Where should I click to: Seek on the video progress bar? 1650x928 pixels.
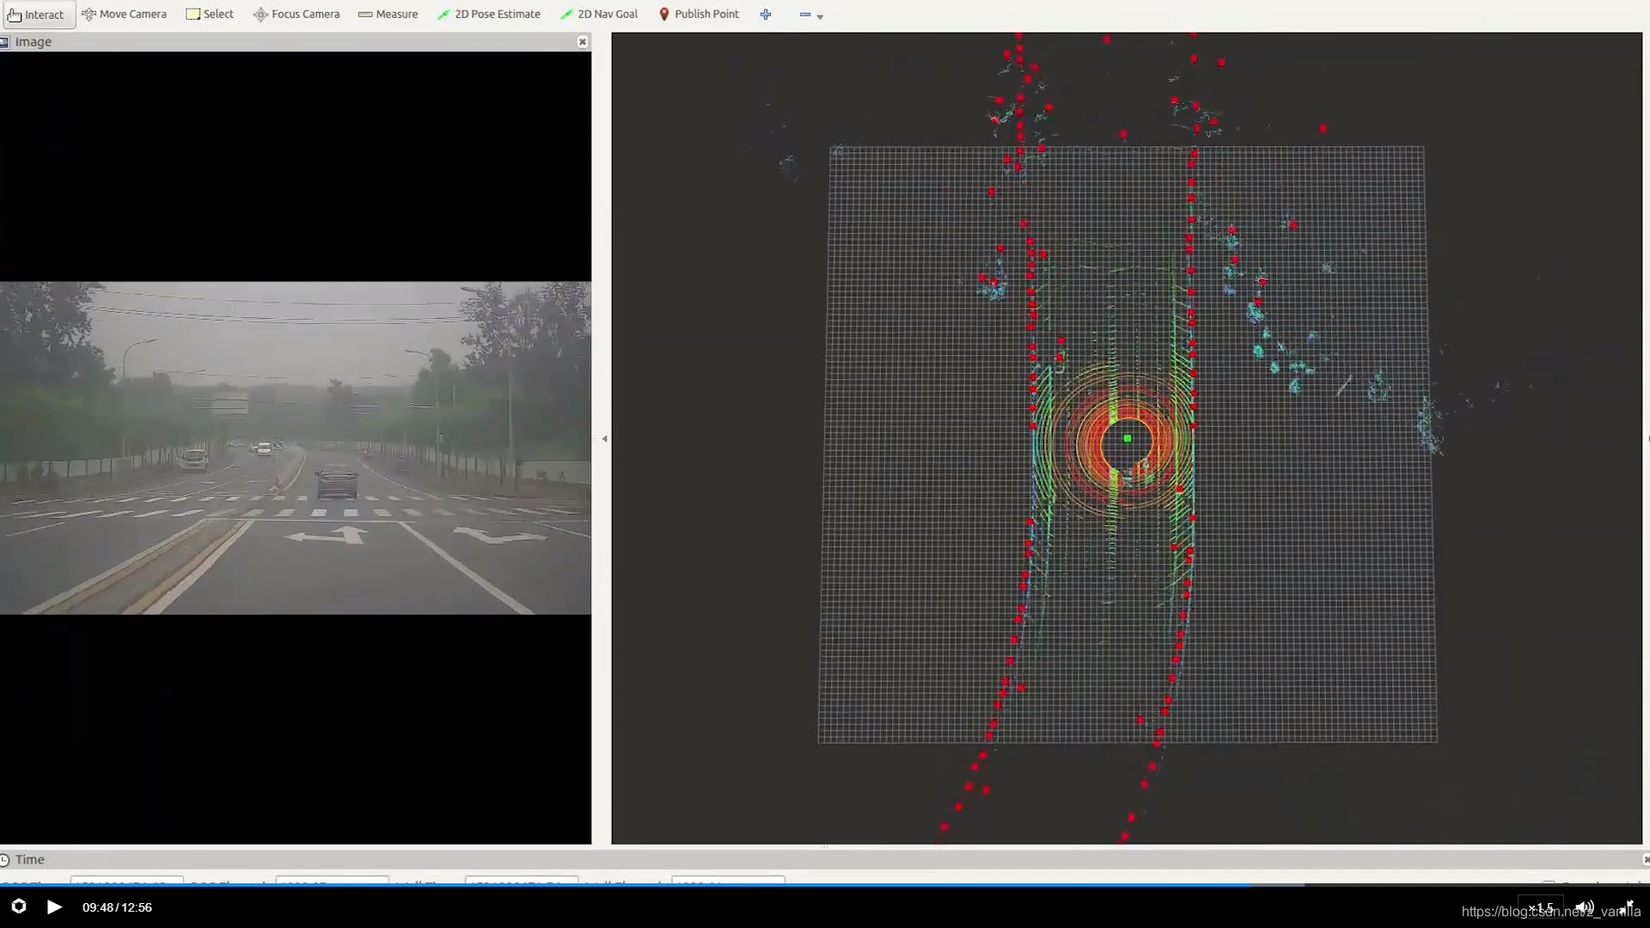tap(825, 884)
